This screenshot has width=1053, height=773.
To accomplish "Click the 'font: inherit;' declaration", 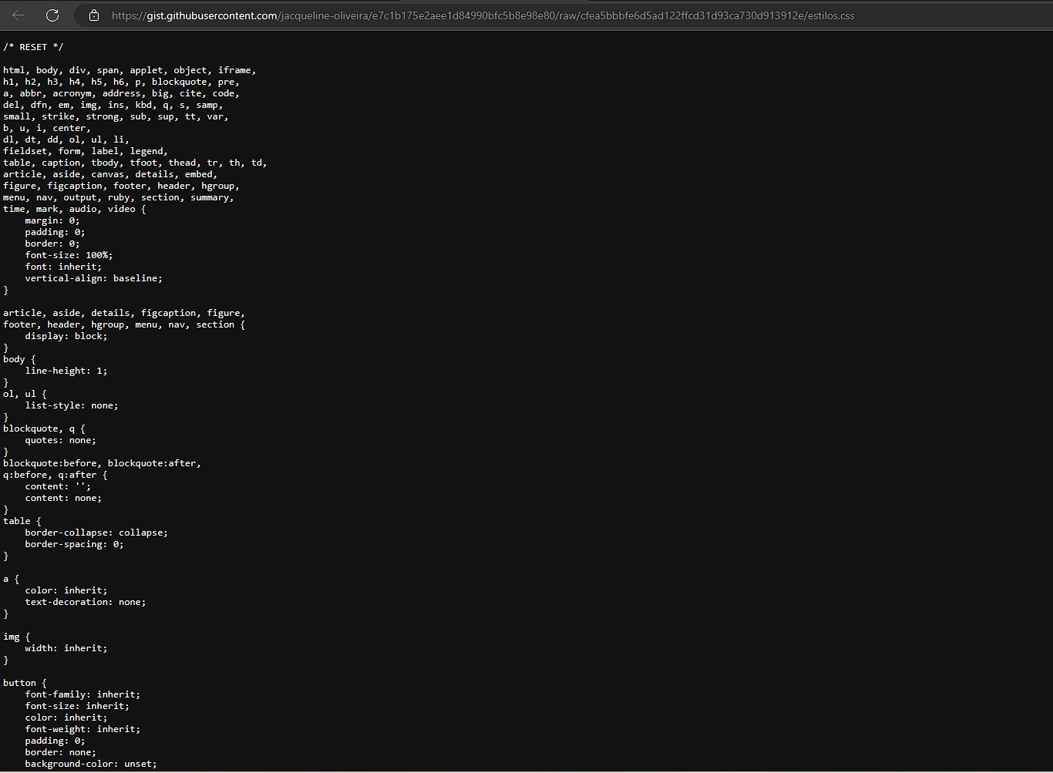I will click(63, 267).
